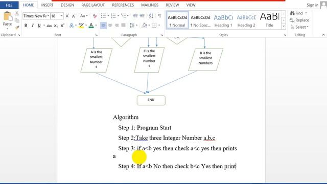Switch to the REFERENCES tab

(123, 5)
